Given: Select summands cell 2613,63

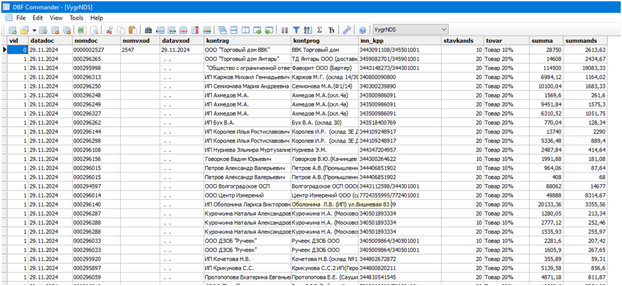Looking at the screenshot, I should (x=585, y=50).
